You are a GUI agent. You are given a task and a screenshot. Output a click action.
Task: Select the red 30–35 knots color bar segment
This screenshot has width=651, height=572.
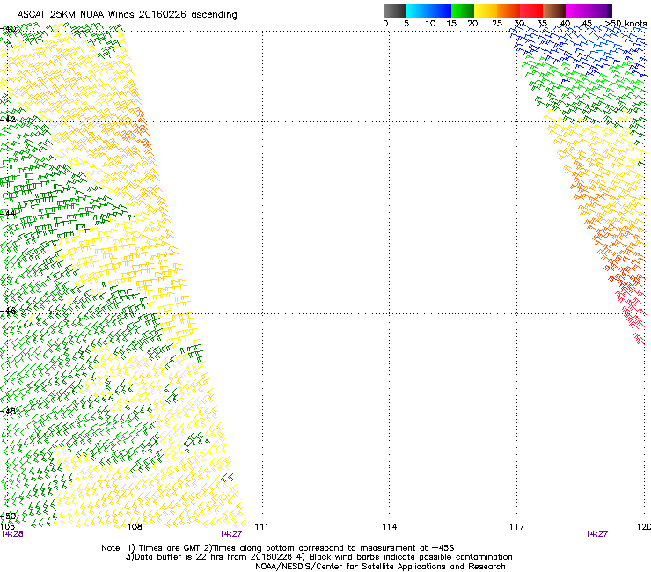[531, 11]
